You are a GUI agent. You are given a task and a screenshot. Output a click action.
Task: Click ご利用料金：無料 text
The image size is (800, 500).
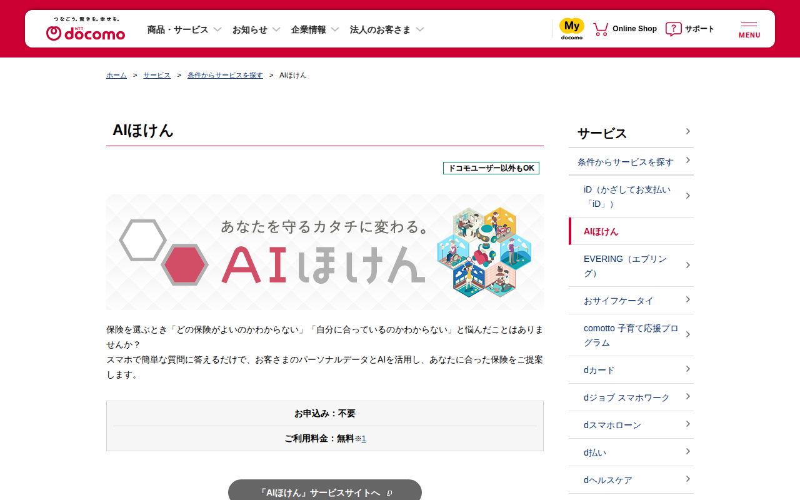[x=319, y=439]
